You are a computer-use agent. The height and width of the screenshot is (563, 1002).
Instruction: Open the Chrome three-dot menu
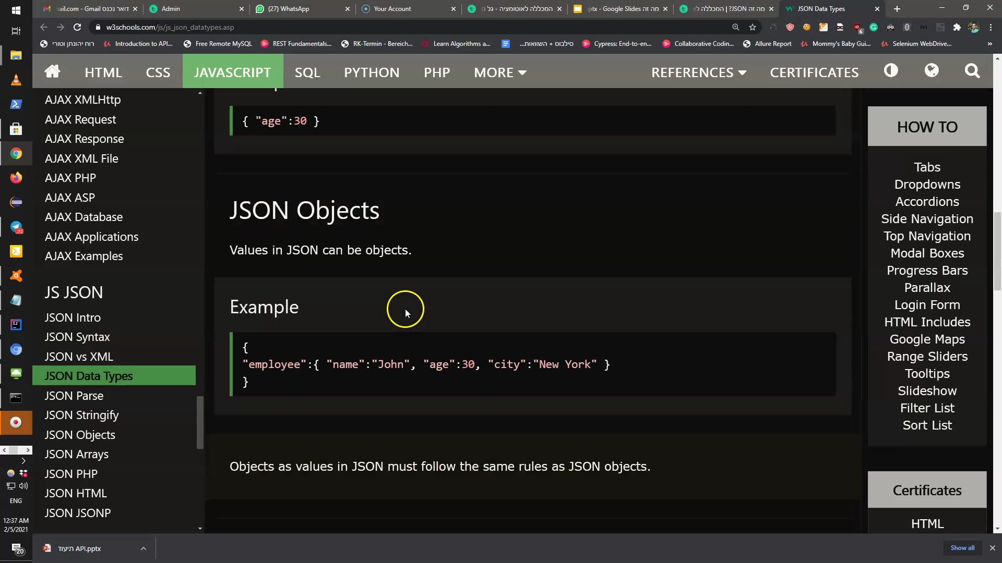click(991, 27)
